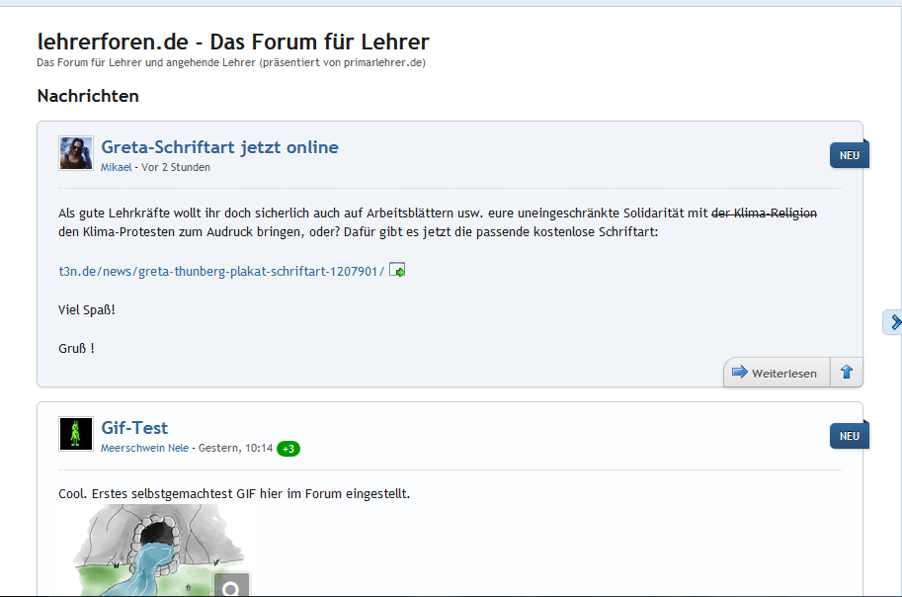
Task: Open the Meerschwein Nele avatar
Action: (76, 434)
